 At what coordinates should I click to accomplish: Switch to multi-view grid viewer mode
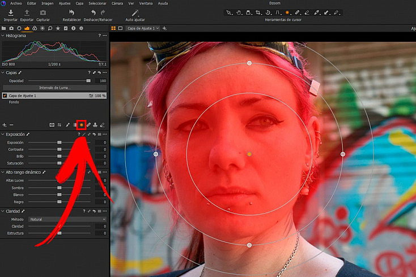click(x=113, y=28)
